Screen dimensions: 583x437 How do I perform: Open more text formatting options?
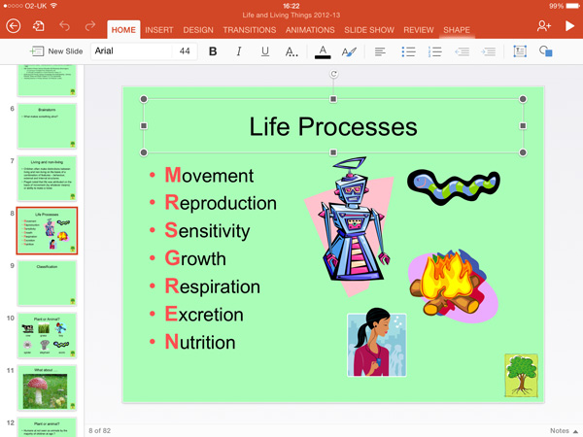(291, 51)
